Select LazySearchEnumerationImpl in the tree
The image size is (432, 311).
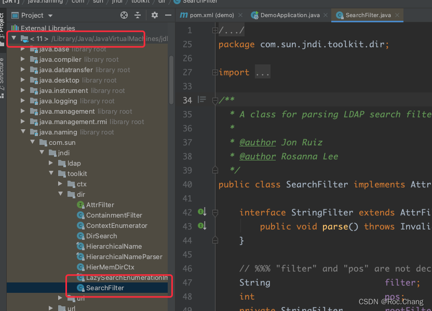127,278
